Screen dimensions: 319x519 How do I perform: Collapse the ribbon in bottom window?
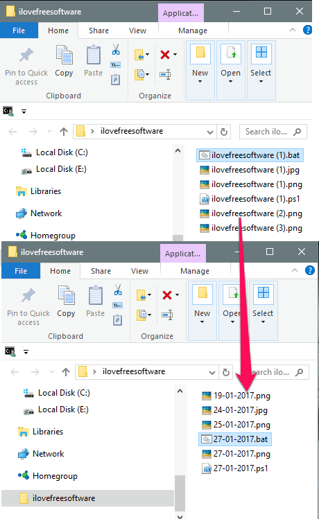(295, 270)
